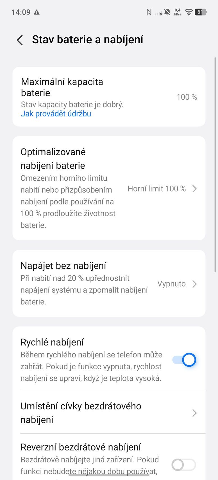Disable the Rychlé nabíjení toggle
The width and height of the screenshot is (218, 480).
coord(184,360)
